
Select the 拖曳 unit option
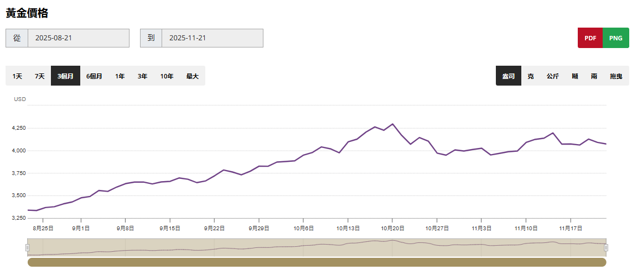[615, 76]
